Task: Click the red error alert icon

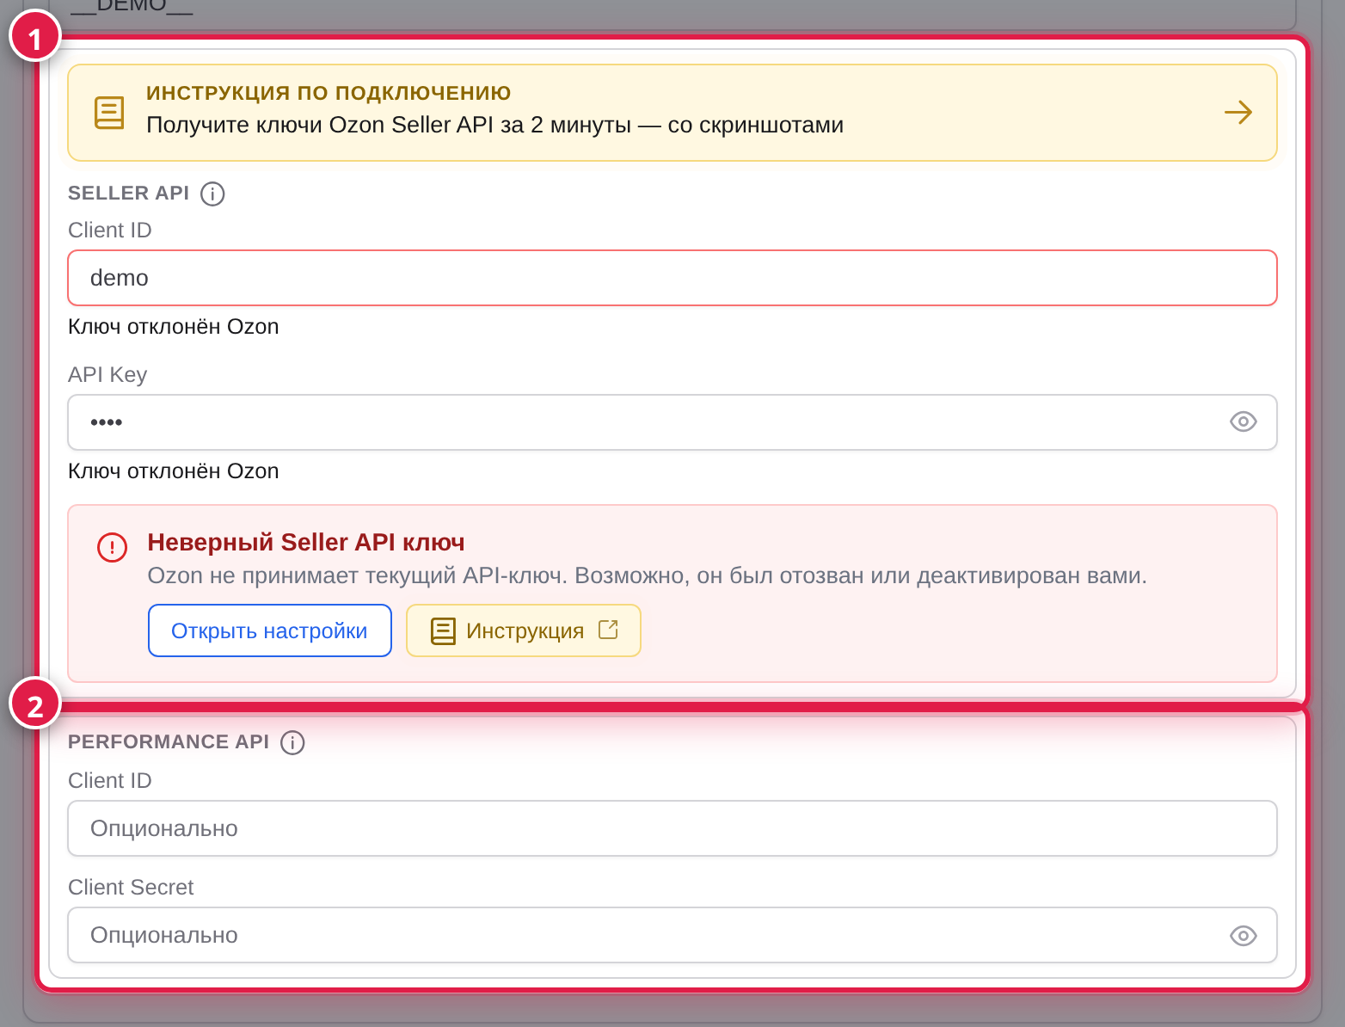Action: 112,547
